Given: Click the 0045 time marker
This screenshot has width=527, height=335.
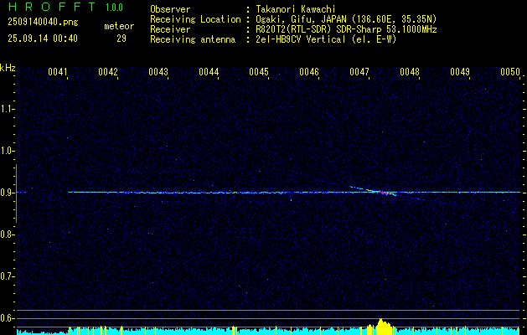Looking at the screenshot, I should [259, 72].
